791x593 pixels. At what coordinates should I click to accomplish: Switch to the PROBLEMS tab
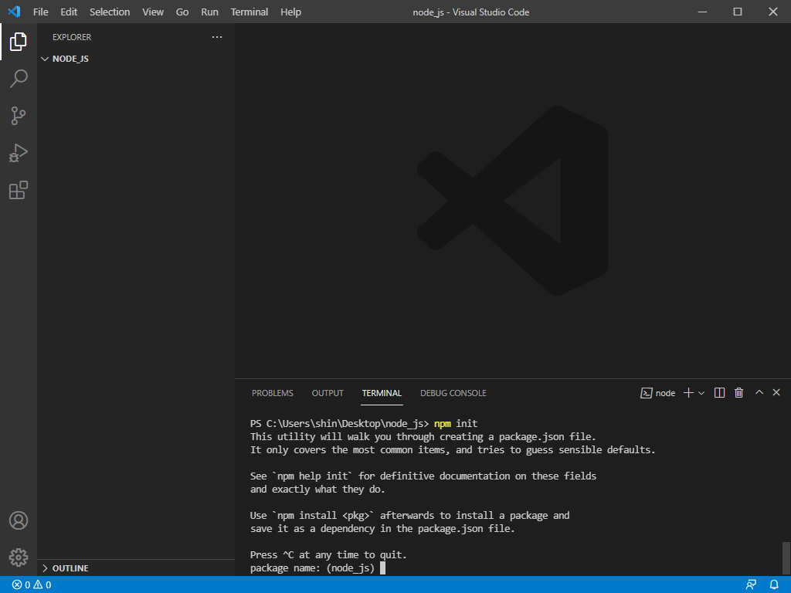[x=273, y=393]
